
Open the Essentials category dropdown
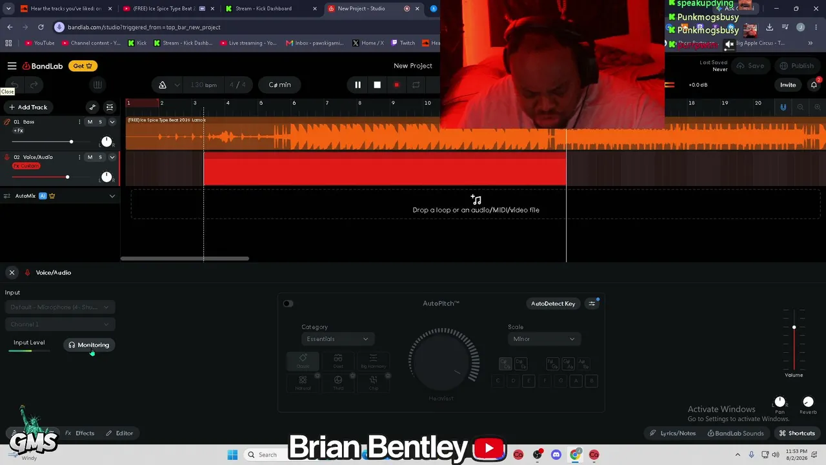click(x=337, y=339)
